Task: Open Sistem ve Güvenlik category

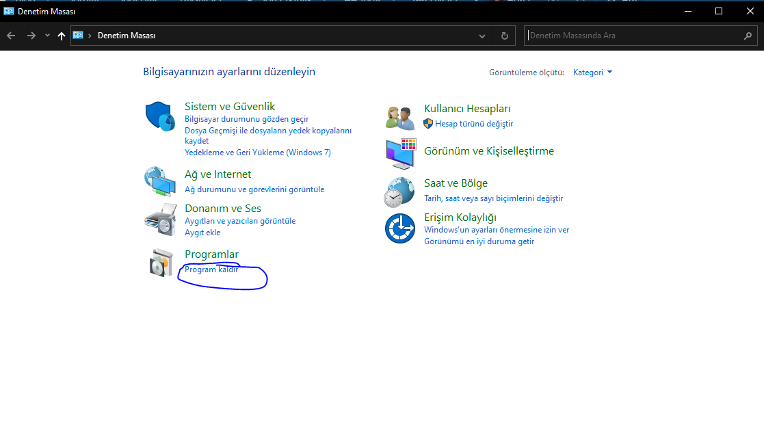Action: 230,106
